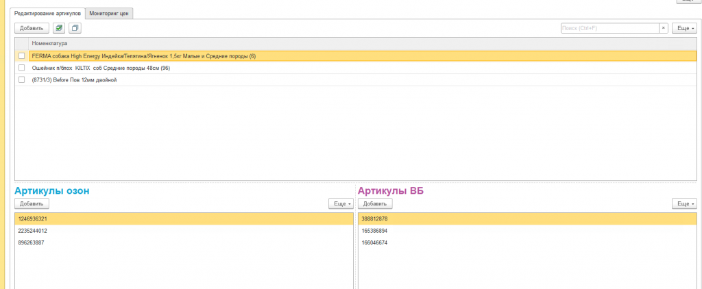
Task: Select (8731/3) Before Пов 12мм двойной item
Action: 363,79
